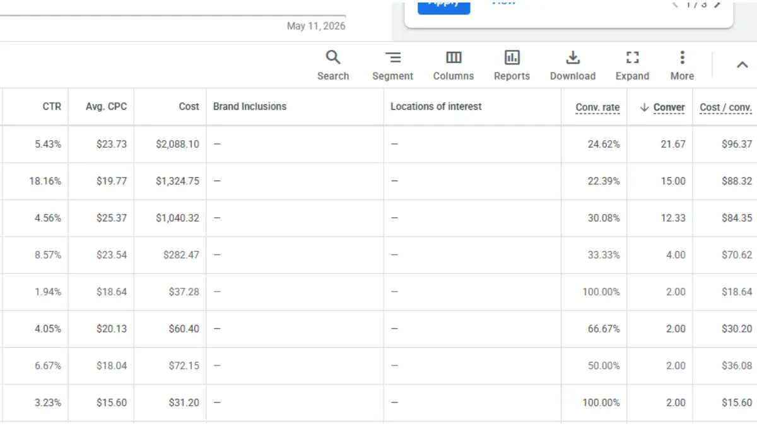
Task: Download the table data
Action: click(x=572, y=66)
